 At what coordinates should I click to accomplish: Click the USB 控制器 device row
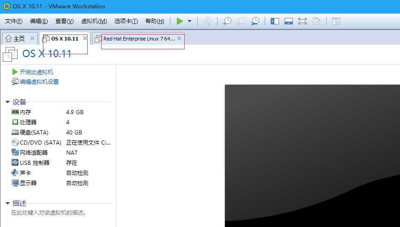coord(61,163)
